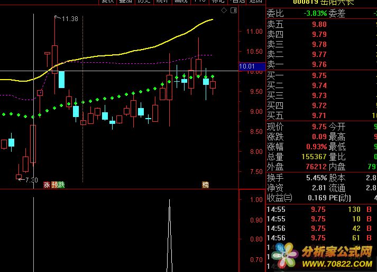Click the diamond icon at chart top-right
377x272 pixels.
click(x=224, y=11)
